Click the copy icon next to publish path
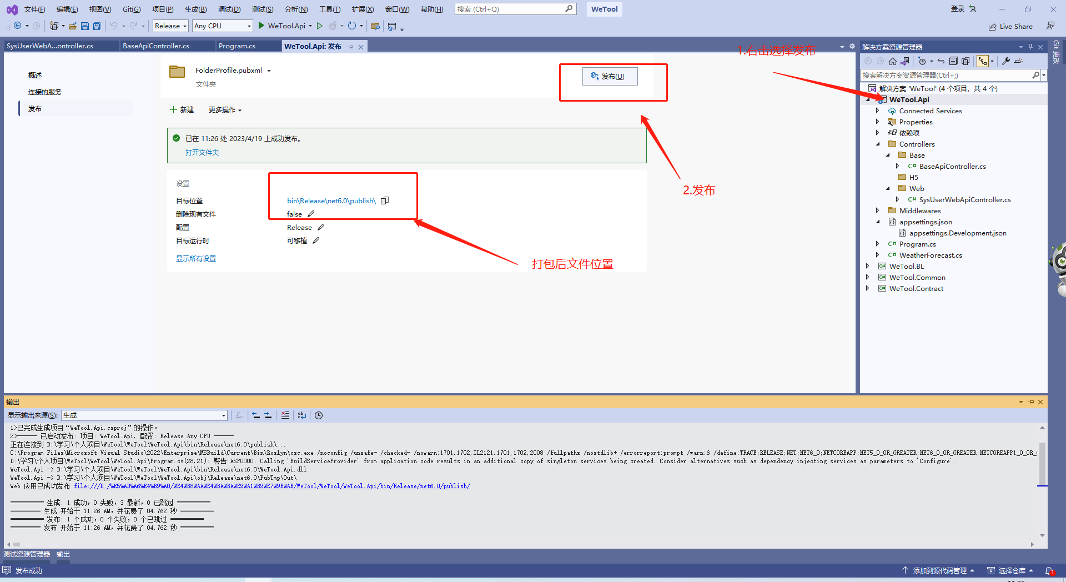 point(385,200)
